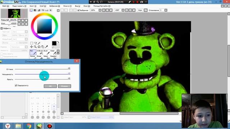This screenshot has width=230, height=129.
Task: Click the Насыщенность saturation slider
Action: (x=42, y=74)
